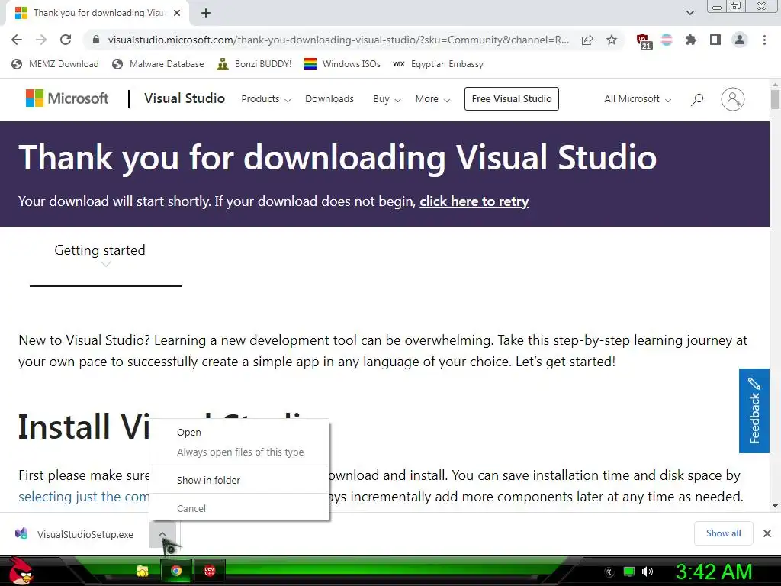Sign in with the account icon
This screenshot has width=781, height=586.
coord(733,99)
